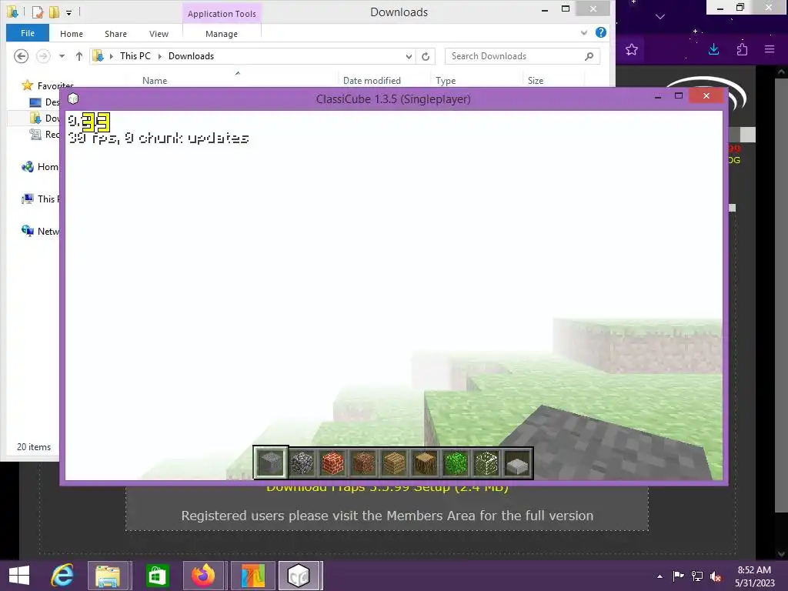
Task: Select the stone block in the hotbar
Action: click(x=270, y=462)
